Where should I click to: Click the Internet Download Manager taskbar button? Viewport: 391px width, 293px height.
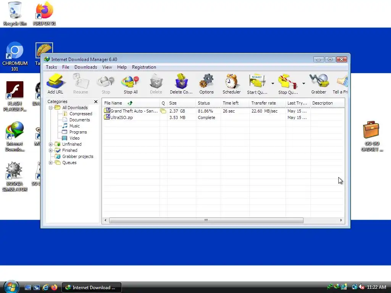point(92,287)
